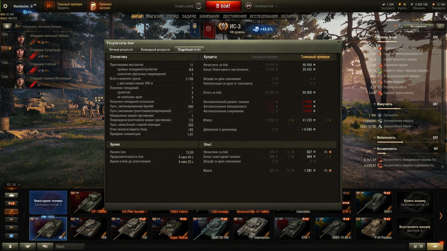Viewport: 447px width, 251px height.
Task: Toggle the snowflake New Year filter
Action: point(11,236)
